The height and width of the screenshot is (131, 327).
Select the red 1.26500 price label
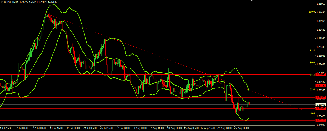[x=321, y=97]
